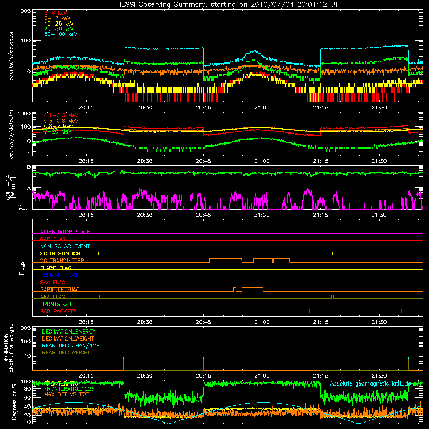Select the REAR_DEC_CHAN/128 legend label
This screenshot has width=429, height=429.
(71, 345)
